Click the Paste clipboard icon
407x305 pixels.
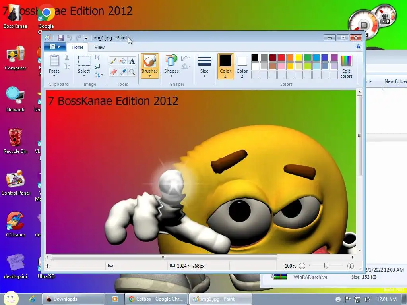[54, 61]
